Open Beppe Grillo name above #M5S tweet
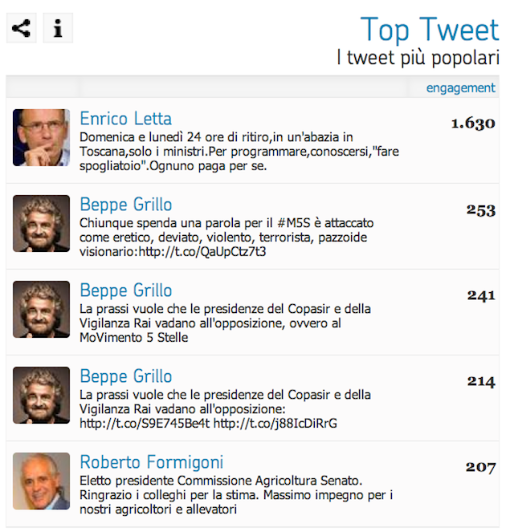This screenshot has height=532, width=506. pyautogui.click(x=126, y=205)
